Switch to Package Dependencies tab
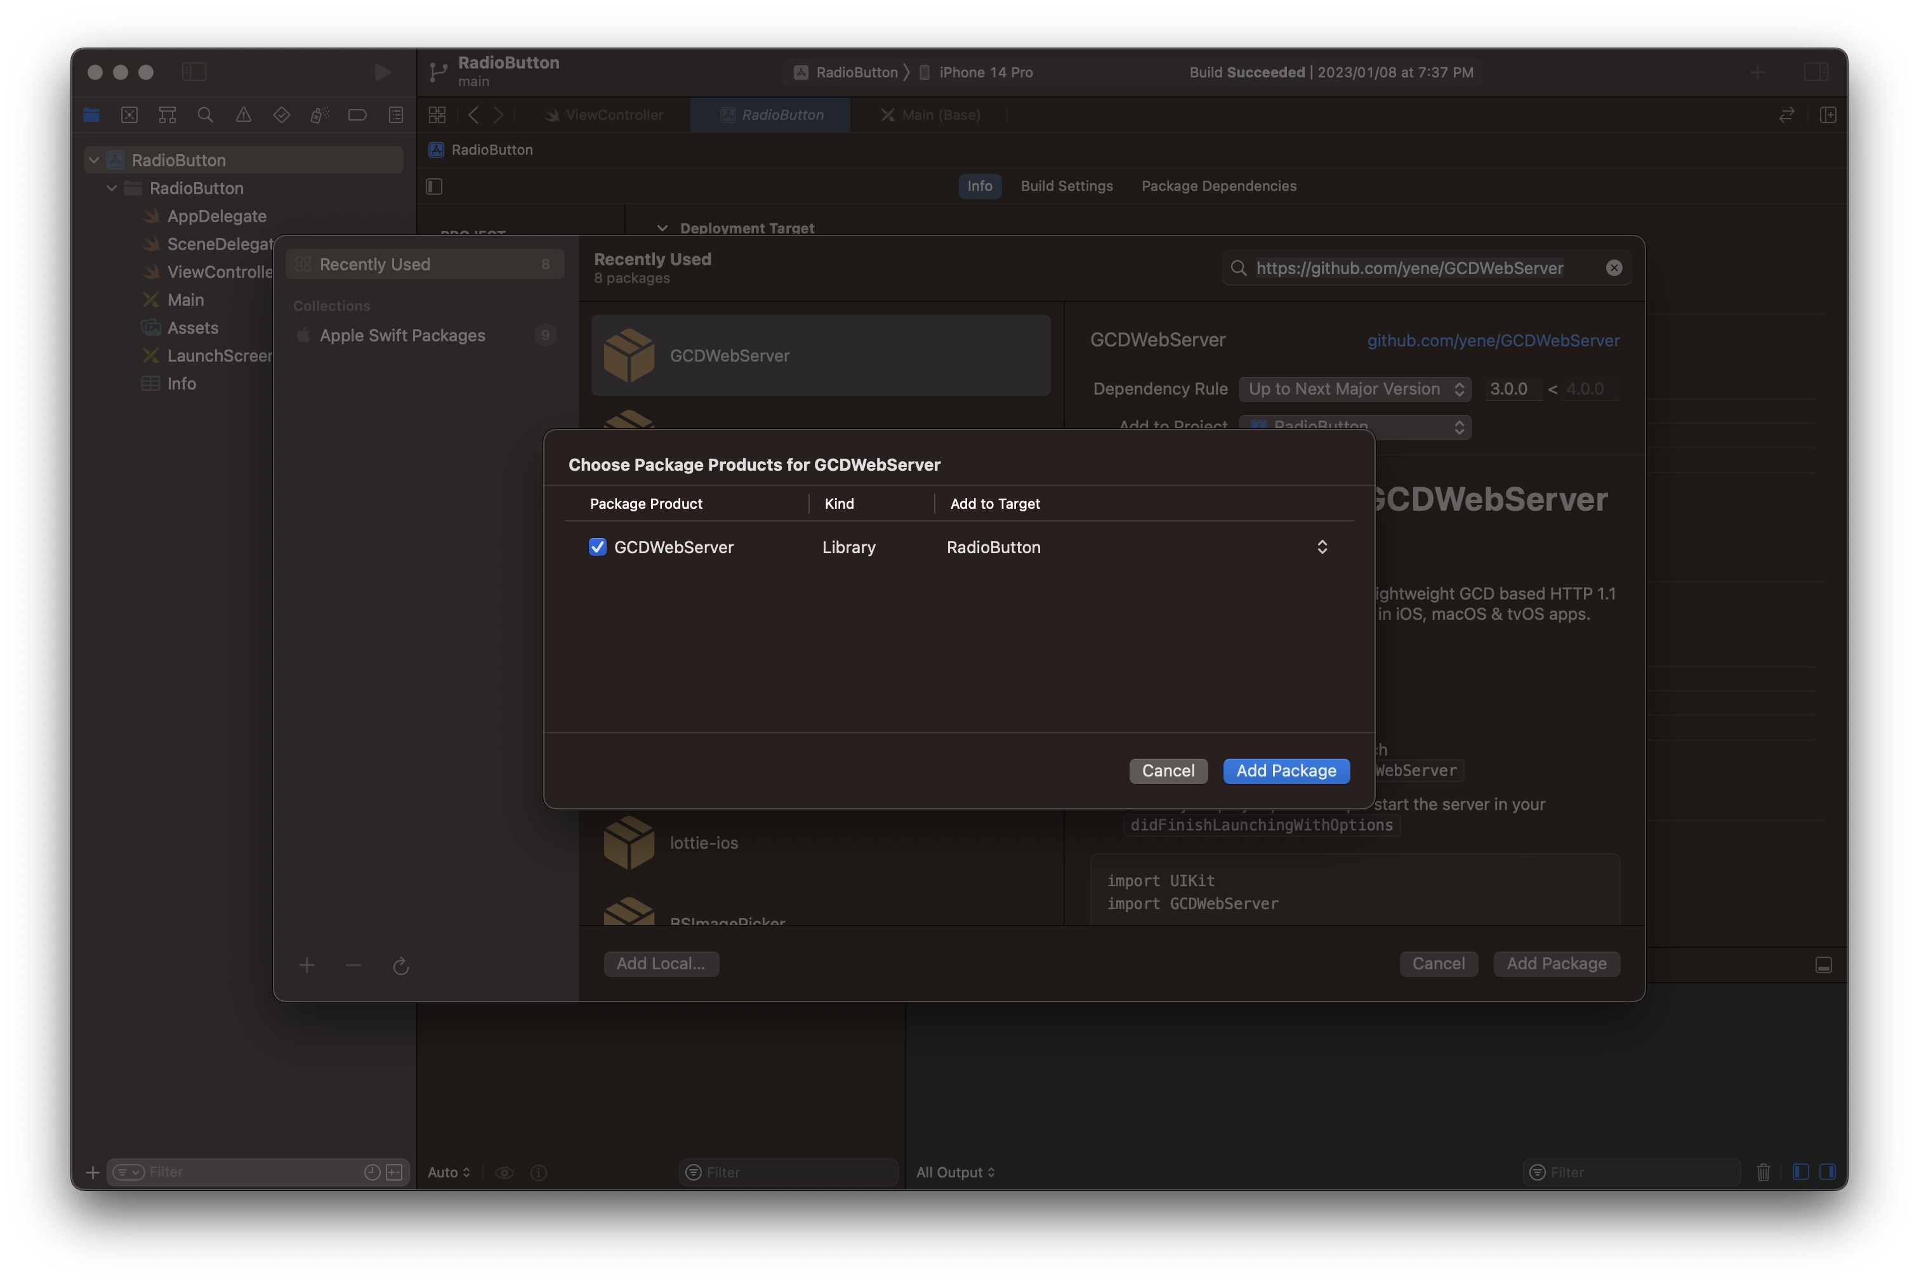Screen dimensions: 1919x1284 pos(1218,186)
